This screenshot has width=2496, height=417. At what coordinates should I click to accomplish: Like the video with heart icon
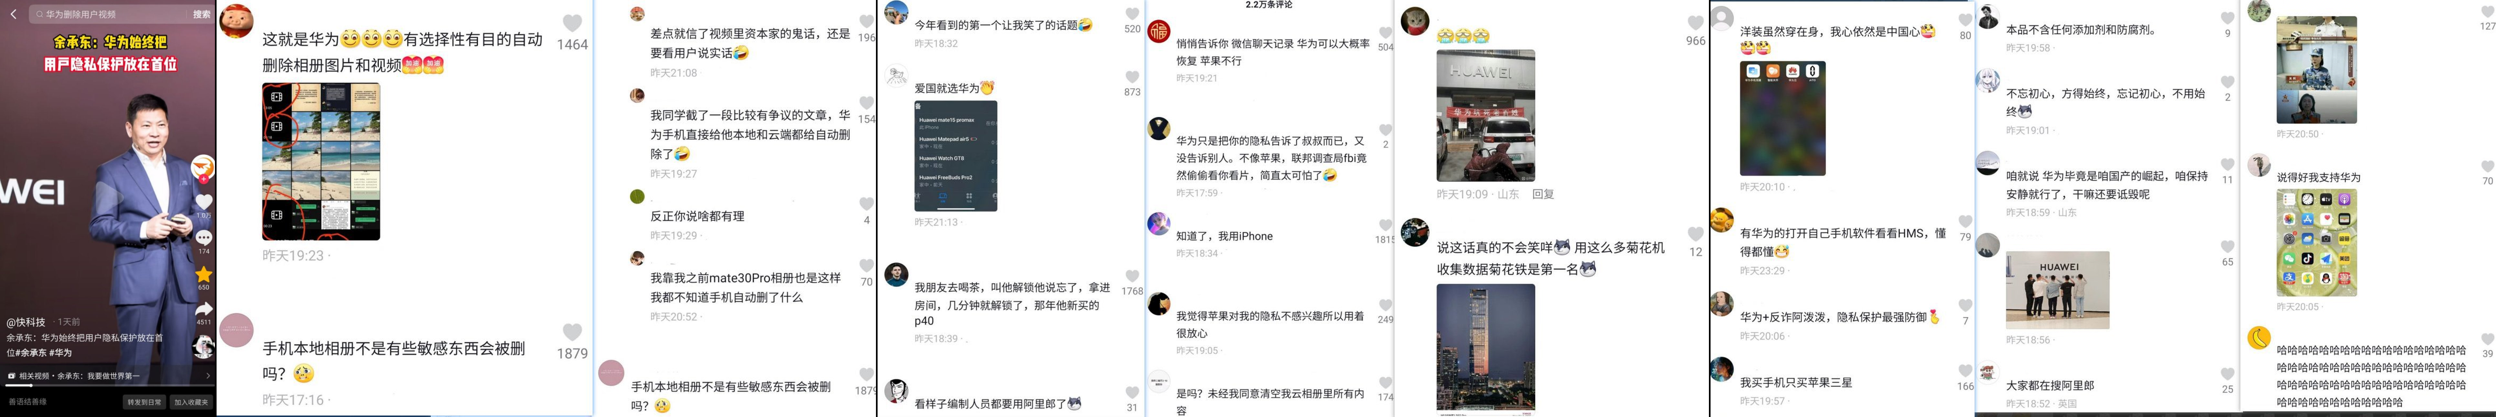pyautogui.click(x=204, y=201)
